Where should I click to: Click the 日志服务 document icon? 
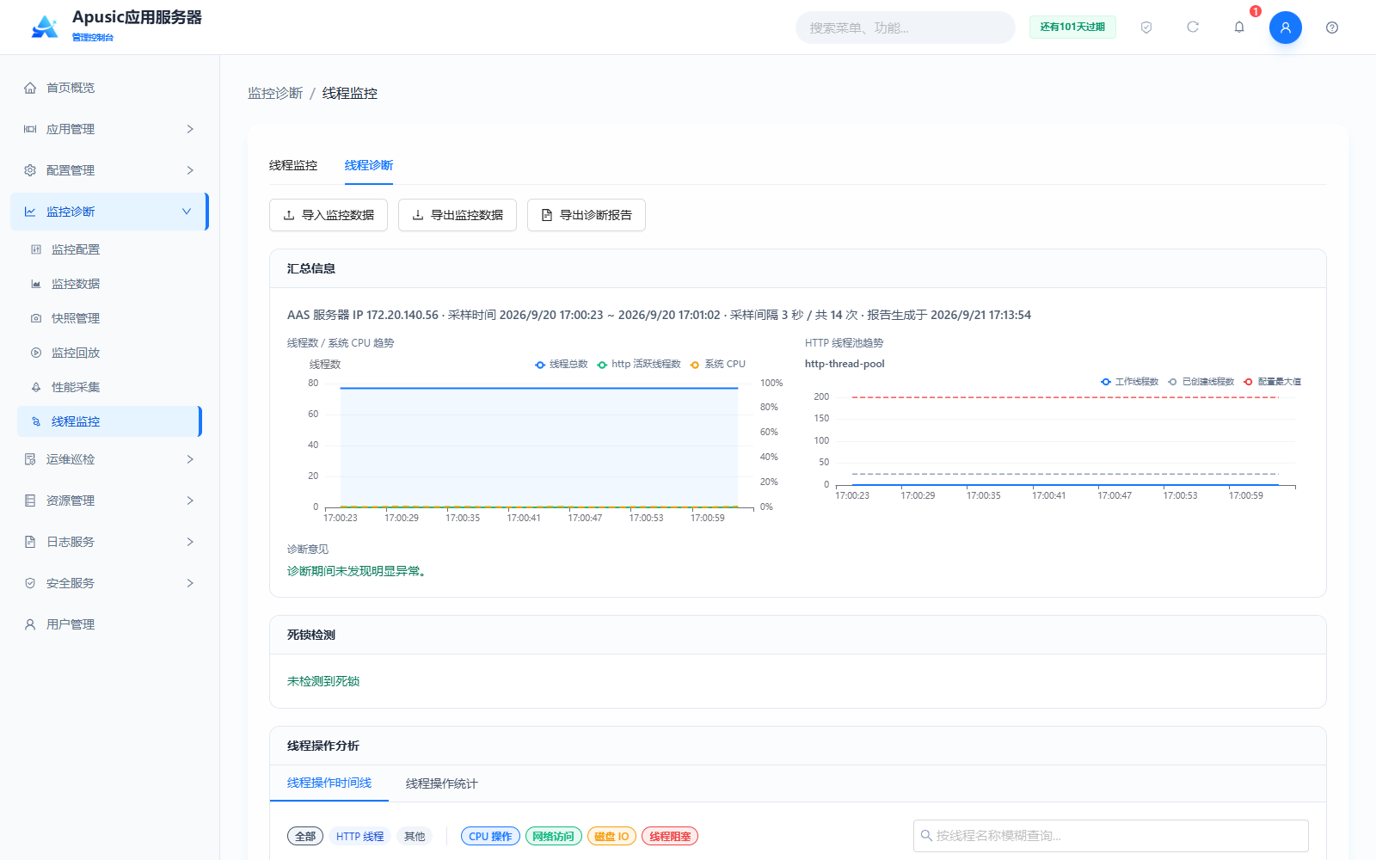(x=30, y=542)
